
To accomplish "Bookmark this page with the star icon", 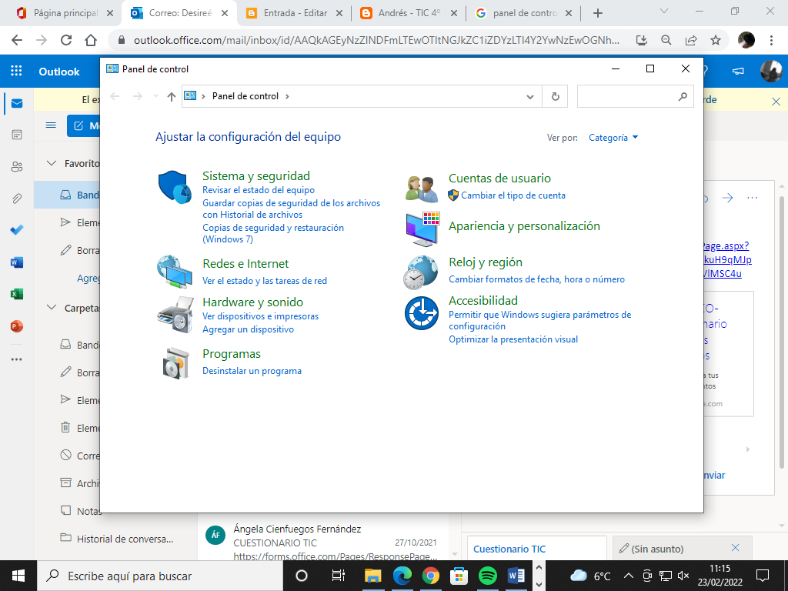I will pos(716,40).
